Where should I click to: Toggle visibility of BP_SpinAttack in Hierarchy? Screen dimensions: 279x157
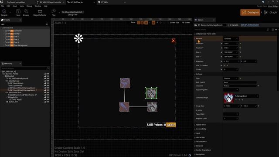point(48,85)
